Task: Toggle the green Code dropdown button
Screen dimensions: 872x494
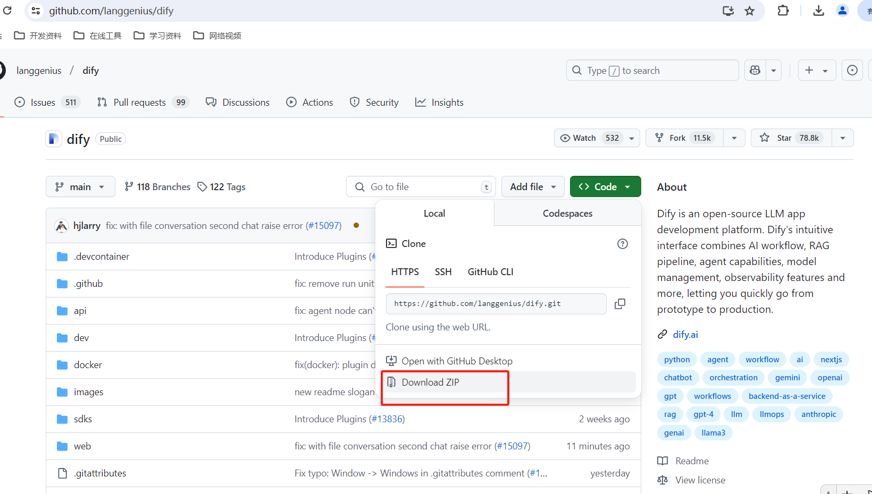Action: (606, 187)
